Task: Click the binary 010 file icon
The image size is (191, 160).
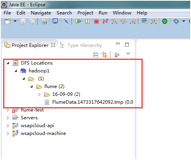Action: coord(44,21)
